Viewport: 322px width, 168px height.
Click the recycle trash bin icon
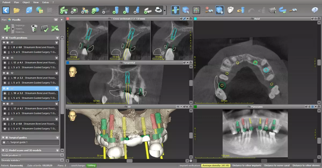point(34,28)
